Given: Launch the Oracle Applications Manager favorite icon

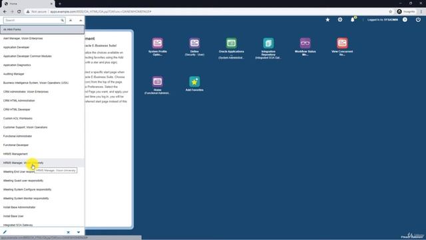Looking at the screenshot, I should point(231,43).
